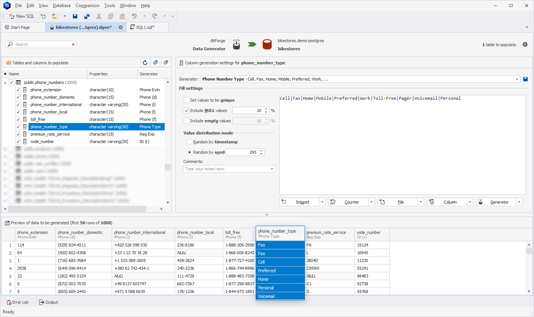The height and width of the screenshot is (317, 534).
Task: Select Random by timestamp radio button
Action: tap(189, 142)
